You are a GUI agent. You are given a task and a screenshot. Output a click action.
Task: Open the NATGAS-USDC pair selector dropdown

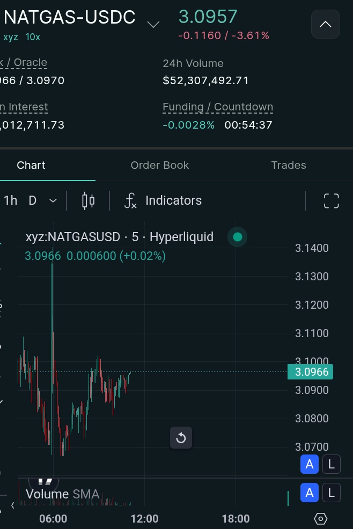click(x=153, y=25)
